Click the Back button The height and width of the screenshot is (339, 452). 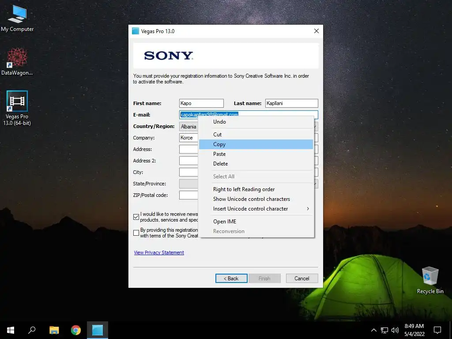231,279
